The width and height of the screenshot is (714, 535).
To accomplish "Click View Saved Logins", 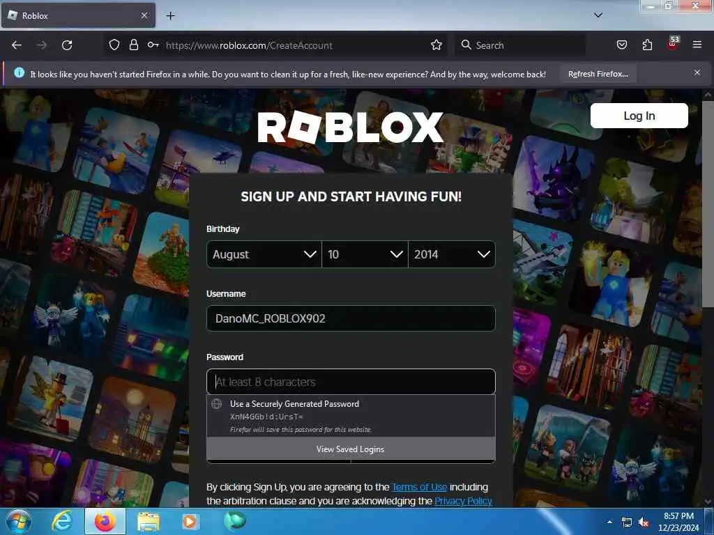I will tap(351, 449).
